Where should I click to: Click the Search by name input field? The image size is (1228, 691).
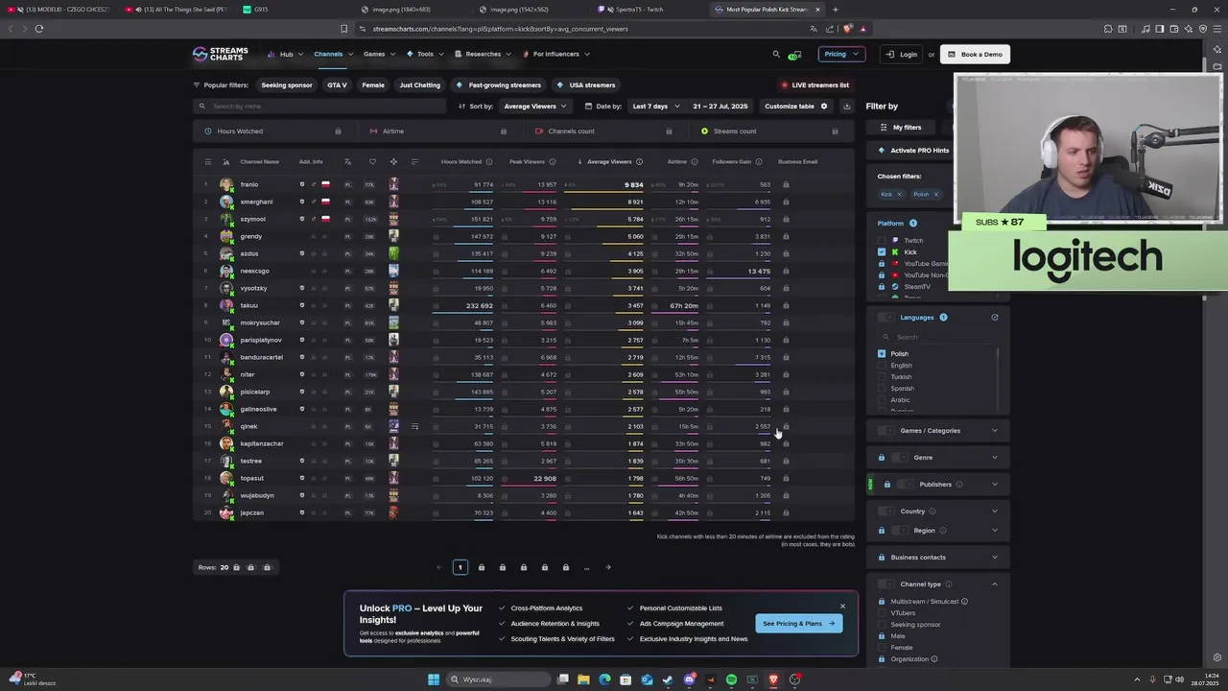coord(319,106)
